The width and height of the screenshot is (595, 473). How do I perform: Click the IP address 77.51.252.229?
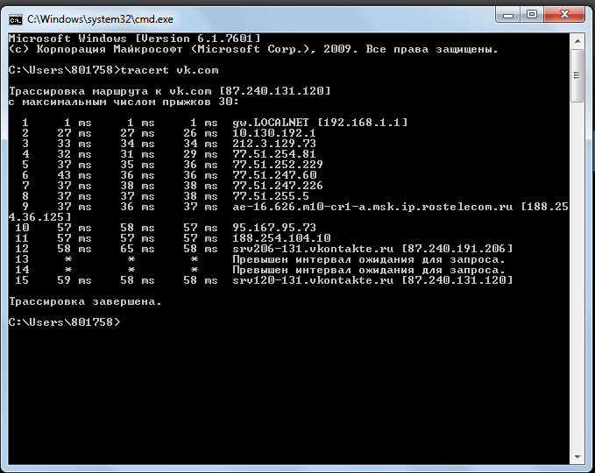pyautogui.click(x=278, y=165)
